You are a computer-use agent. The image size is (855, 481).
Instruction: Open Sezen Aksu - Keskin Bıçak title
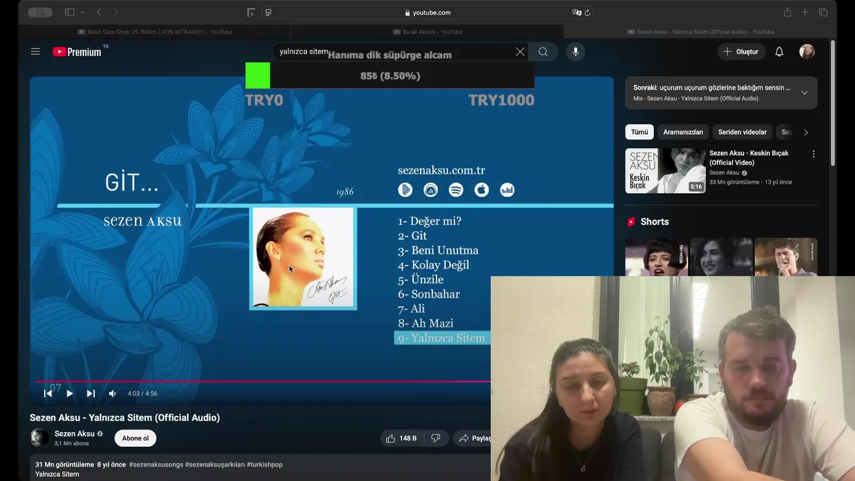749,158
